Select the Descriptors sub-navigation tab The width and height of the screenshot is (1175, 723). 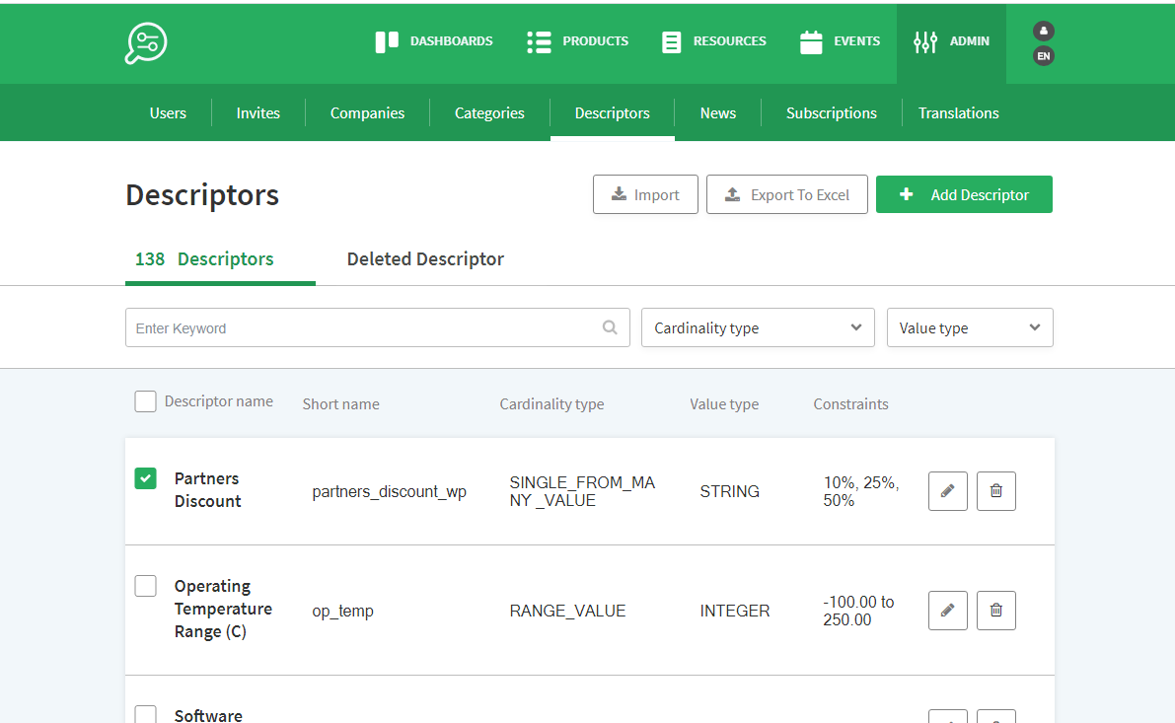click(613, 113)
